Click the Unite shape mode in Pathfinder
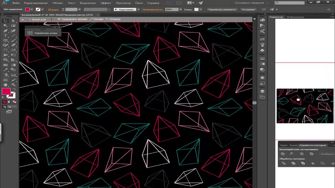Viewport: 335px width, 188px height. (283, 154)
